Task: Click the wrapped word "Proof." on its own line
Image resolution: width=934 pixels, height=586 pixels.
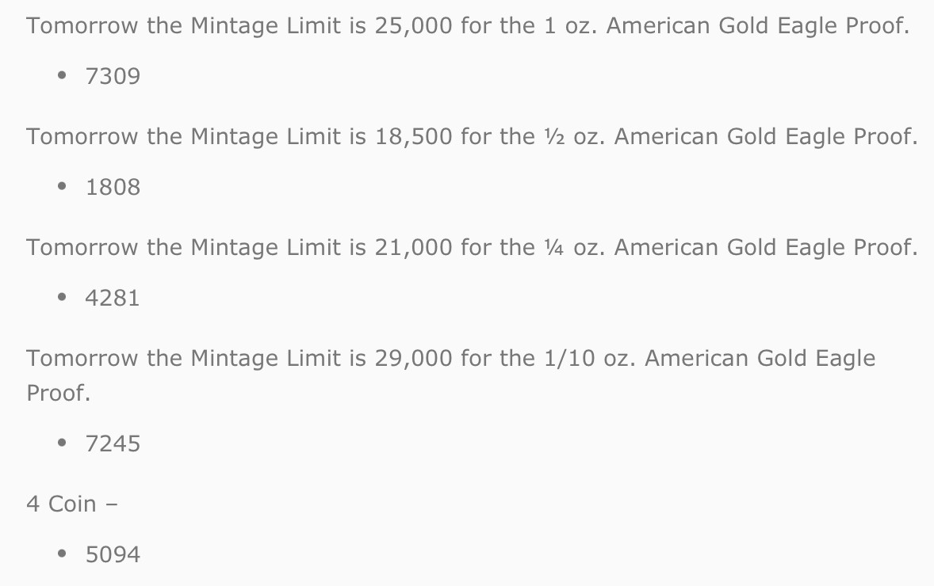Action: coord(58,394)
